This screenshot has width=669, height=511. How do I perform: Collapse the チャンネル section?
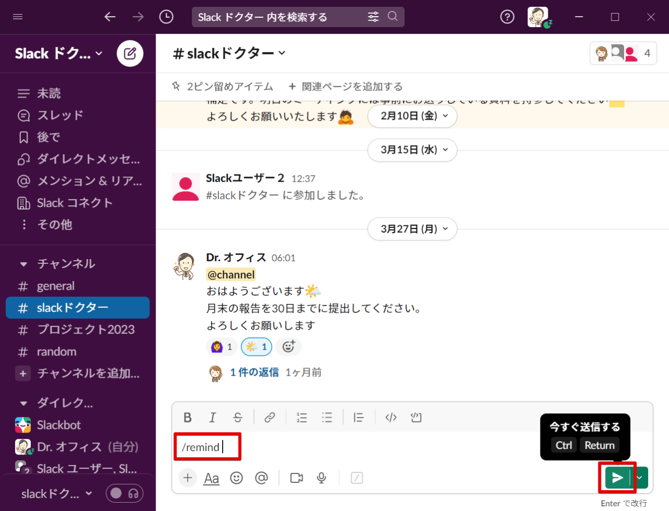pyautogui.click(x=24, y=264)
